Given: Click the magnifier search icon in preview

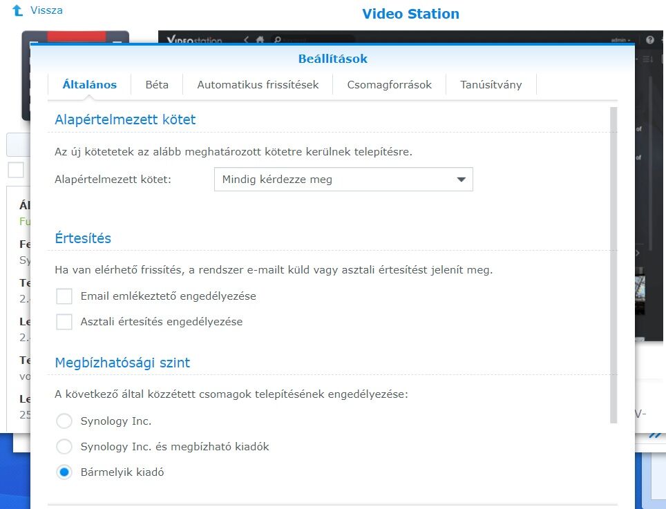Looking at the screenshot, I should point(278,40).
